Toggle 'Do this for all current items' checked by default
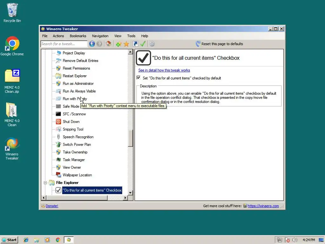 tap(138, 78)
